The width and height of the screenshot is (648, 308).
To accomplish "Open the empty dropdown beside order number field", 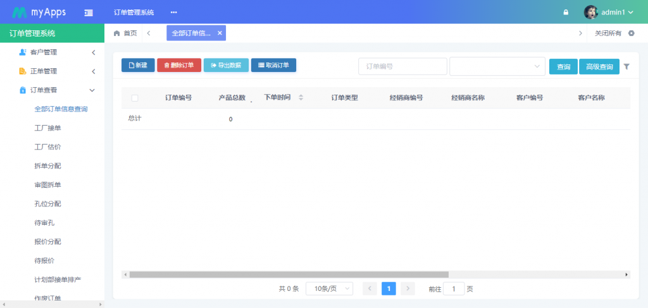I will pos(497,66).
